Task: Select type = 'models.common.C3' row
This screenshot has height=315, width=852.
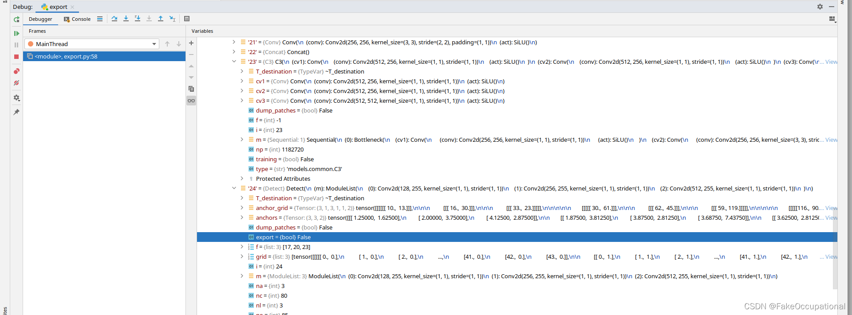Action: click(x=517, y=169)
